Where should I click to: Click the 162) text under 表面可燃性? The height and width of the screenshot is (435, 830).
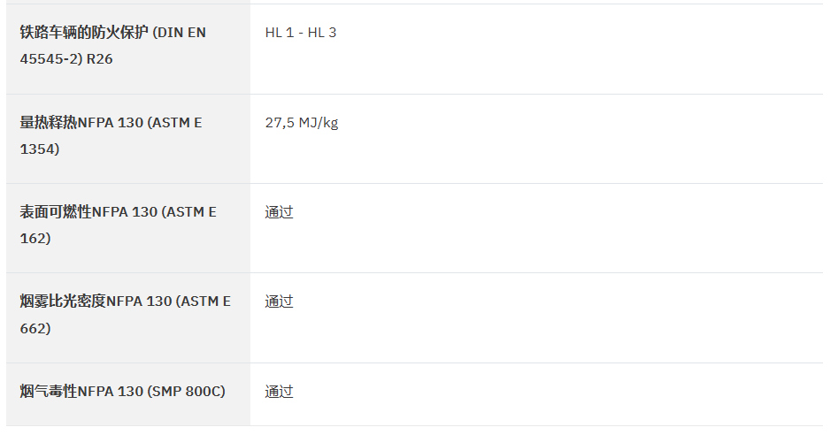click(35, 239)
